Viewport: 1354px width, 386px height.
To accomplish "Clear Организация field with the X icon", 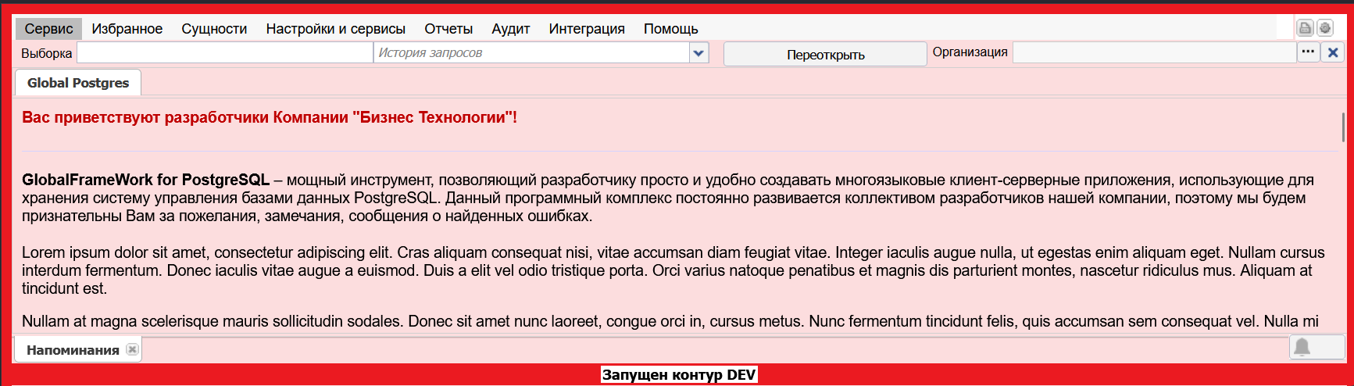I will 1333,52.
